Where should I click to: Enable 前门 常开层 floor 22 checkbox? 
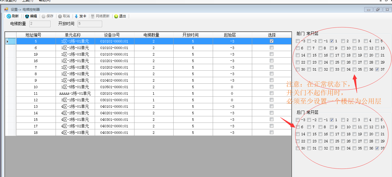pyautogui.click(x=298, y=62)
